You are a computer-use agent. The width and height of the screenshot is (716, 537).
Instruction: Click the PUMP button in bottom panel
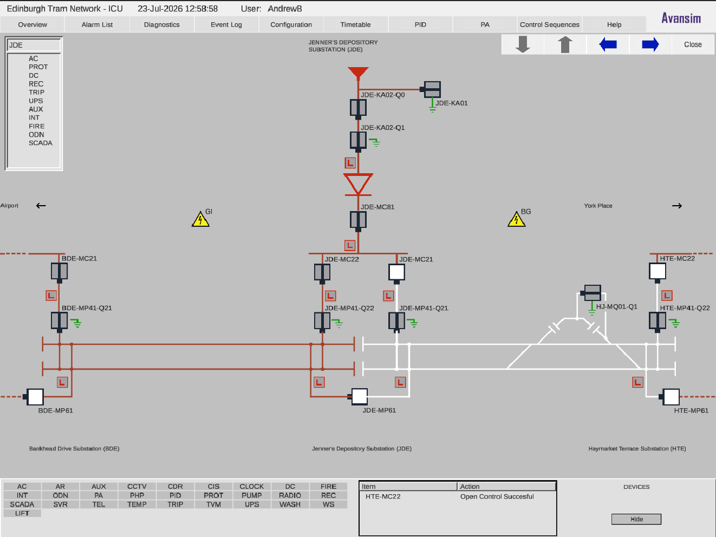252,495
